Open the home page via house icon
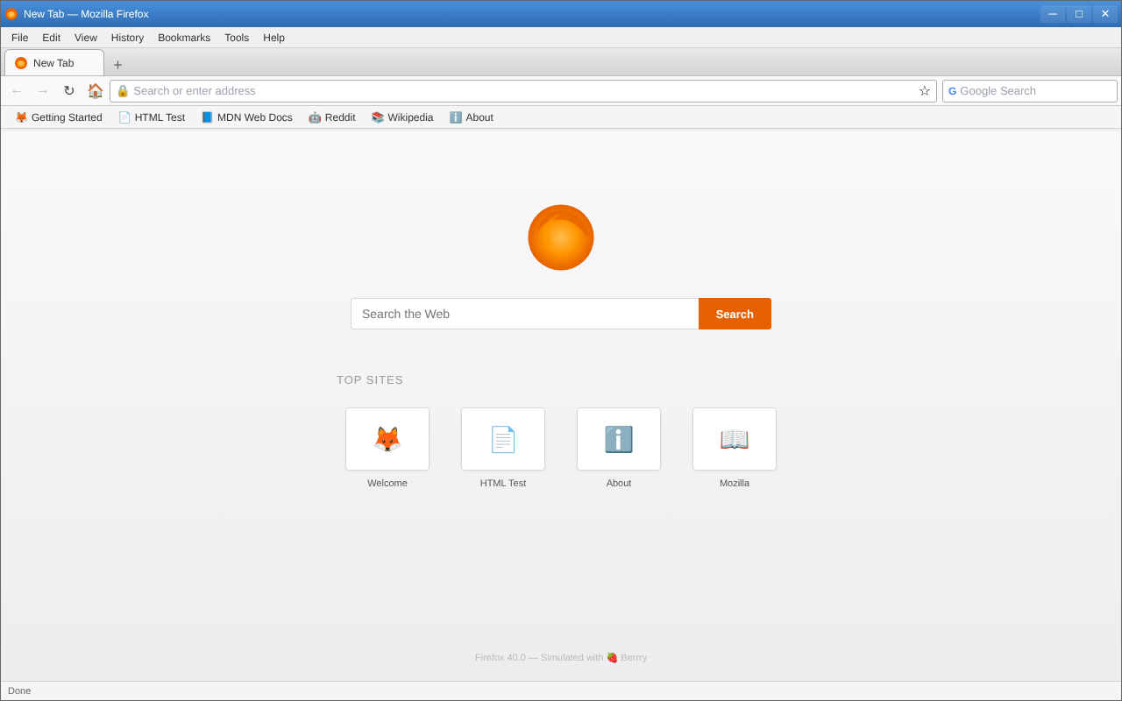 click(96, 91)
